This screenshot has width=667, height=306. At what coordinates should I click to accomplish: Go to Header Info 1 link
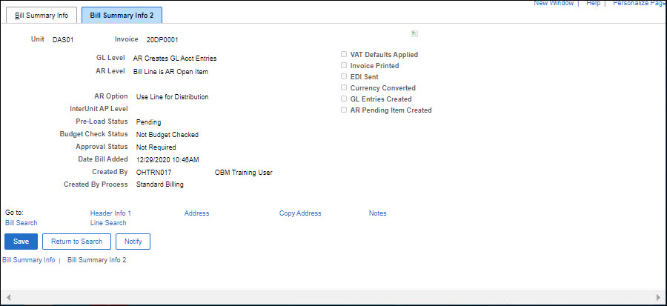pos(110,213)
